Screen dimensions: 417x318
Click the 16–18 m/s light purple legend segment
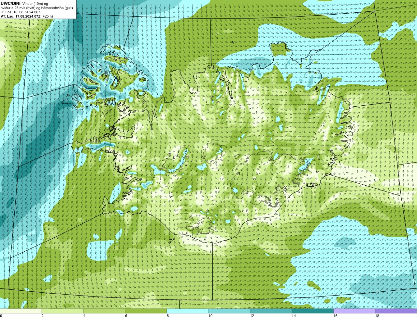pos(354,311)
